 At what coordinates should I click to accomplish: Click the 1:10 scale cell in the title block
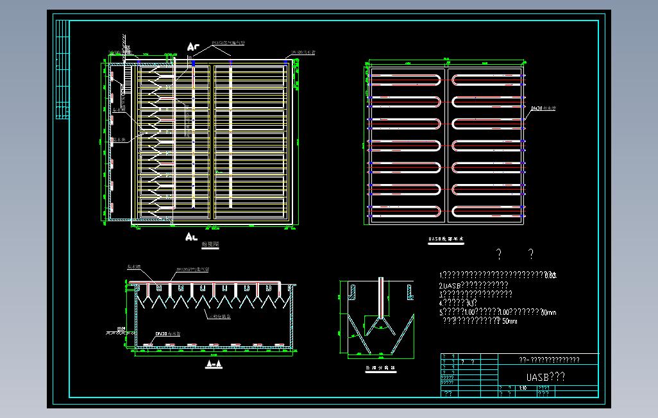click(522, 387)
